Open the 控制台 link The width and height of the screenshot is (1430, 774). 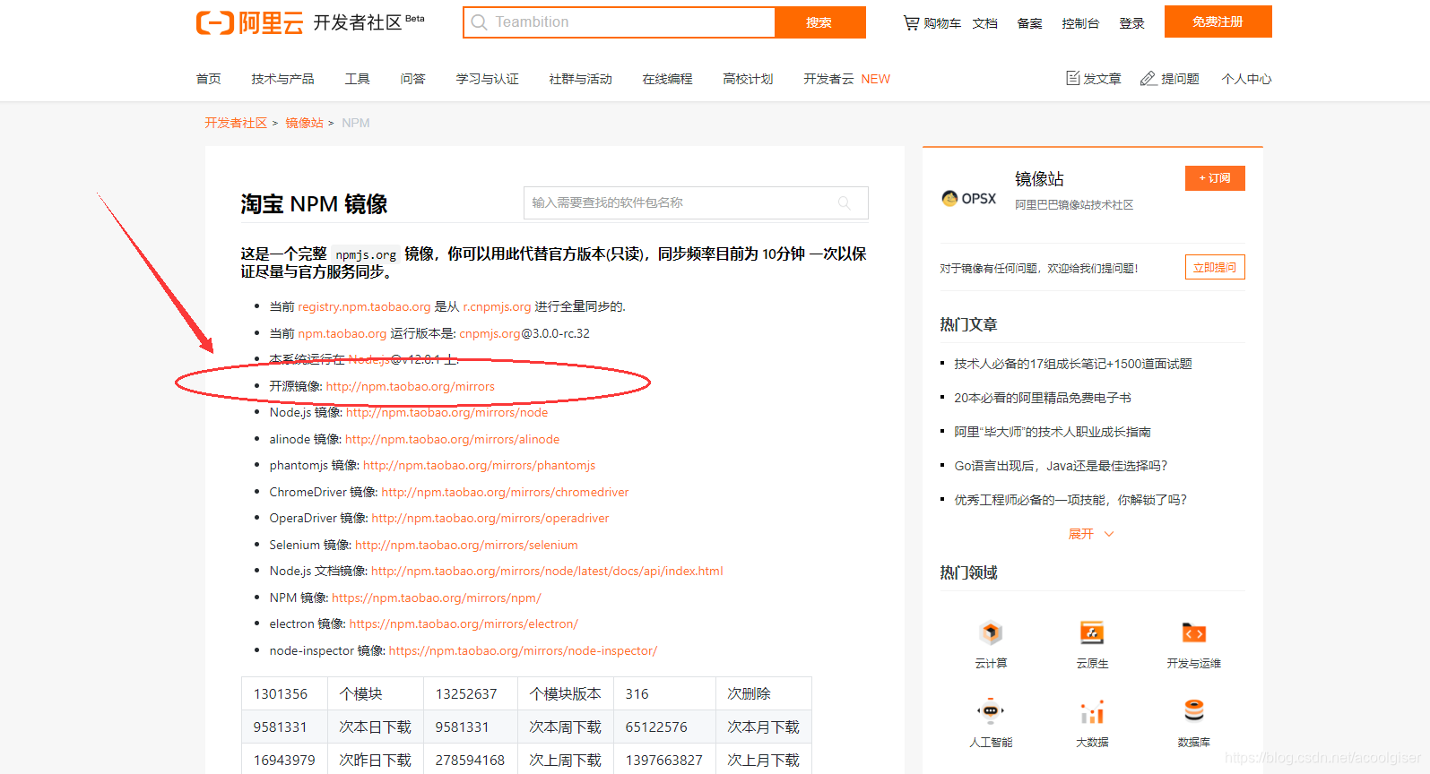click(x=1080, y=23)
